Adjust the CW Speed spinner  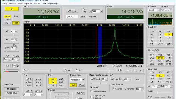106,79
